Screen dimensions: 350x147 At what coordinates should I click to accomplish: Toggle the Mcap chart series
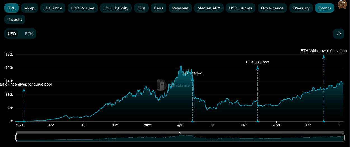(x=29, y=8)
